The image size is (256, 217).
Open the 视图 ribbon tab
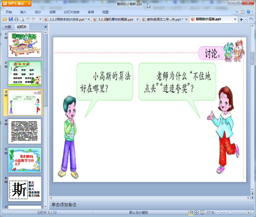pyautogui.click(x=105, y=12)
